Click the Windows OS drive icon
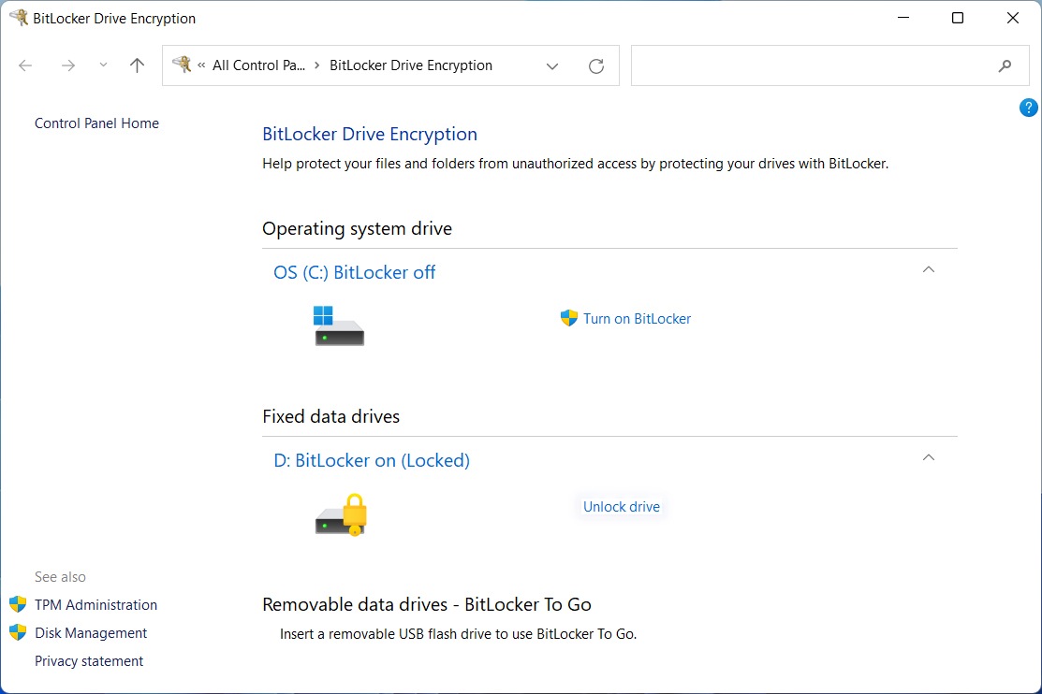 pos(339,325)
